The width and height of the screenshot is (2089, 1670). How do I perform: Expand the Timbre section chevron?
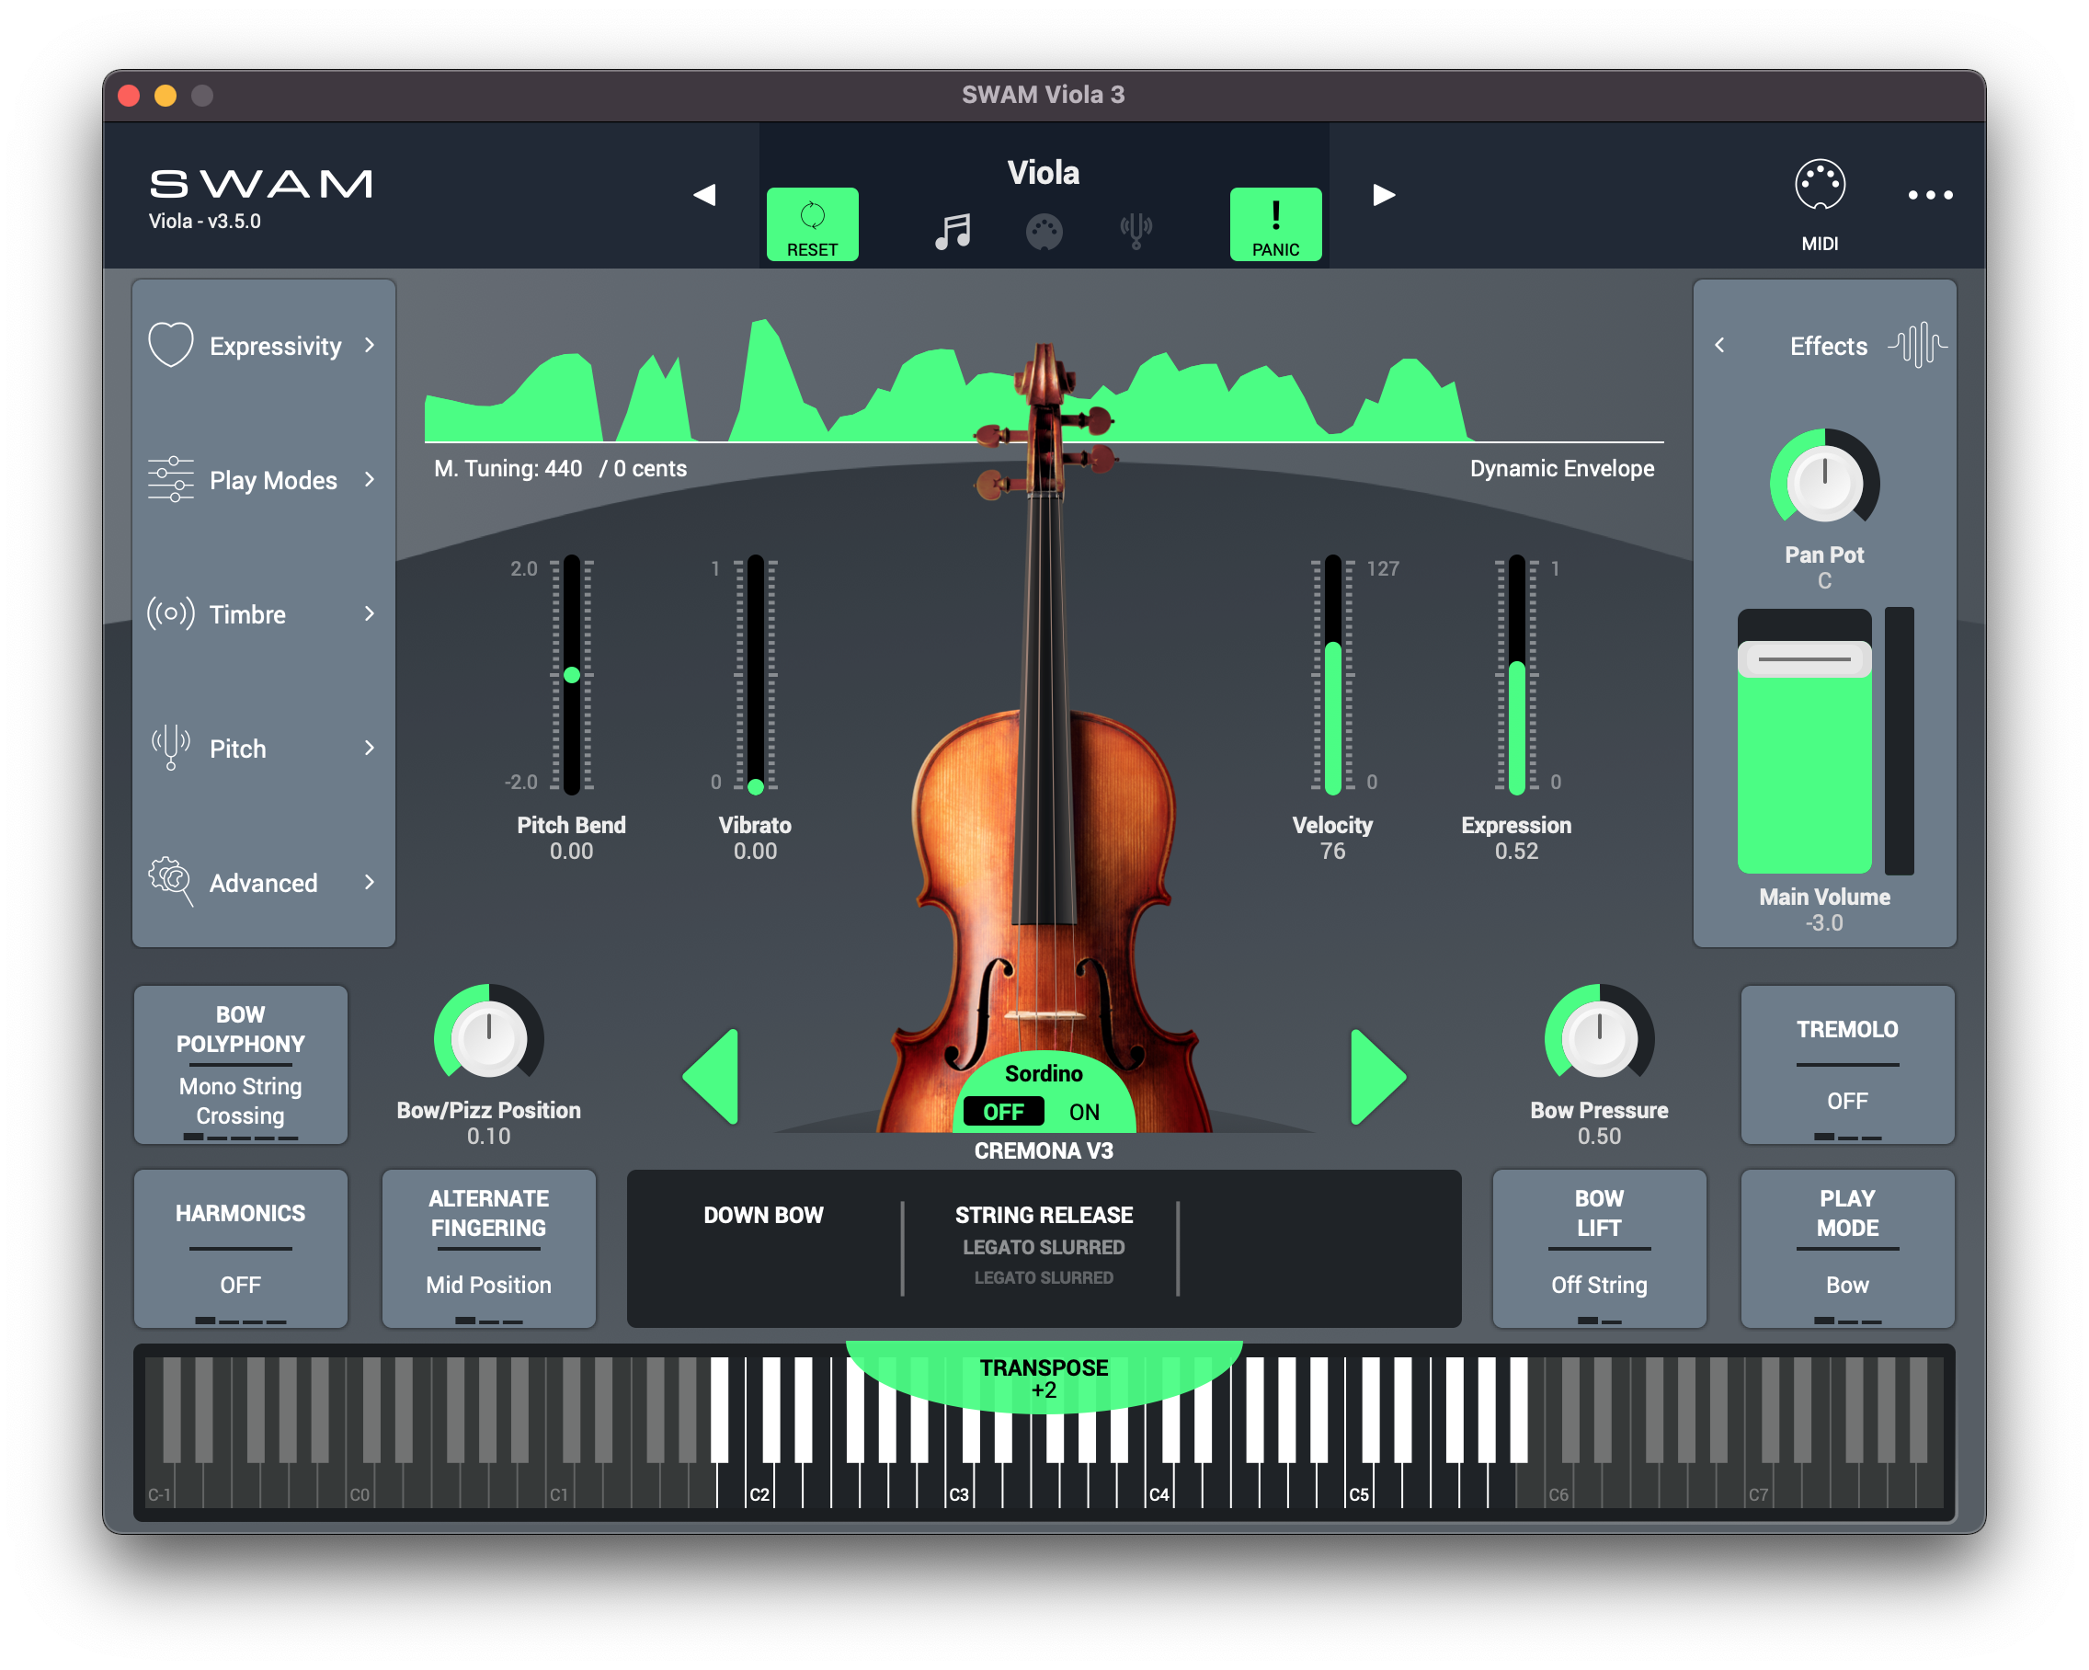coord(369,613)
